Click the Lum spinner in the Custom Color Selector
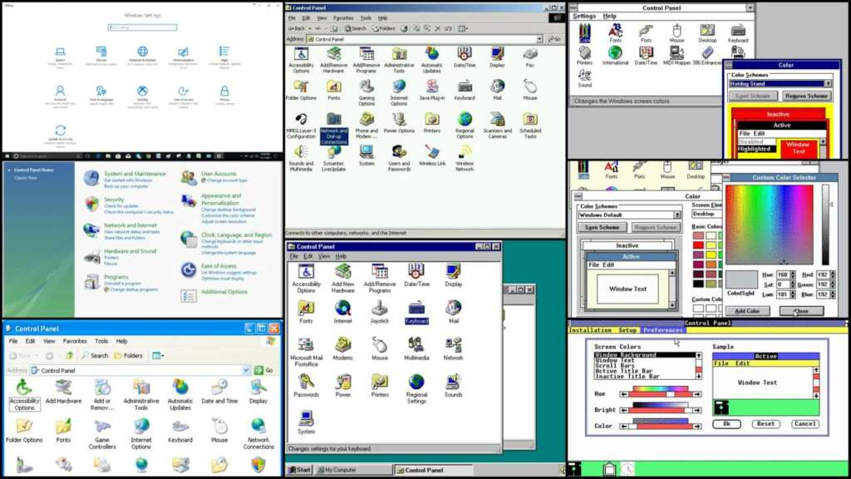The height and width of the screenshot is (479, 851). point(792,294)
